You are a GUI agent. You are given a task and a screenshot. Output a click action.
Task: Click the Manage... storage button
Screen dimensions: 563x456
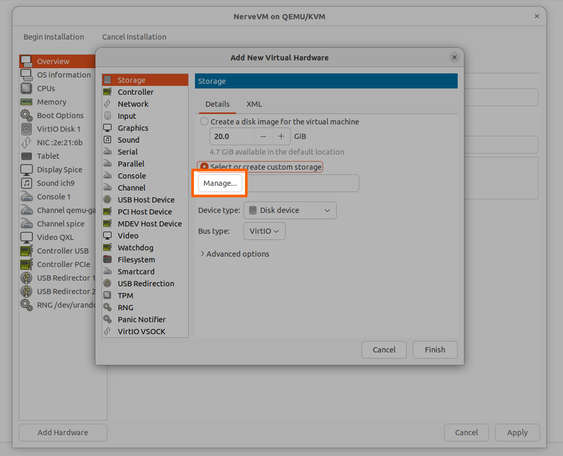pos(220,183)
